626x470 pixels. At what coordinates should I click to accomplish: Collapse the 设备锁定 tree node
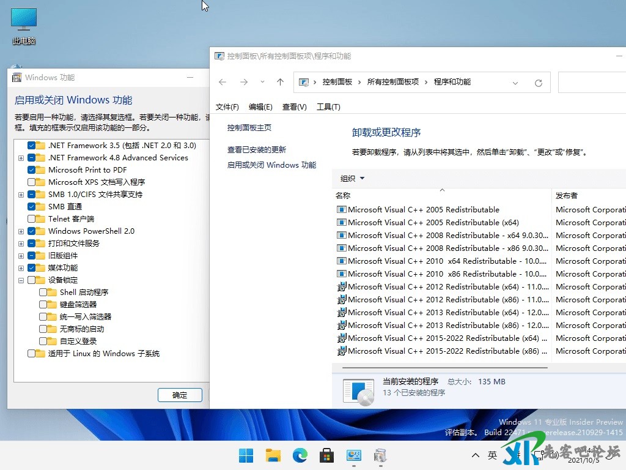pyautogui.click(x=21, y=280)
